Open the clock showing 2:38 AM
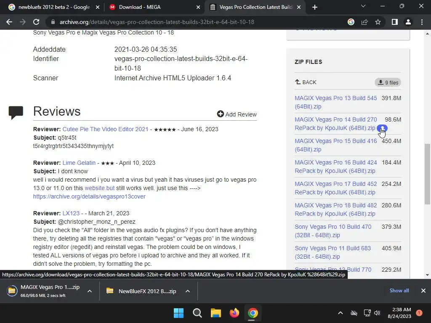The width and height of the screenshot is (431, 323). point(399,313)
